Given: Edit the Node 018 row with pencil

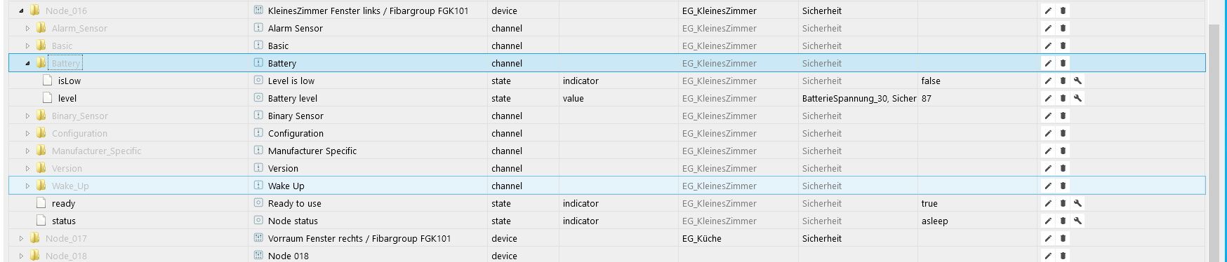Looking at the screenshot, I should click(x=1048, y=256).
